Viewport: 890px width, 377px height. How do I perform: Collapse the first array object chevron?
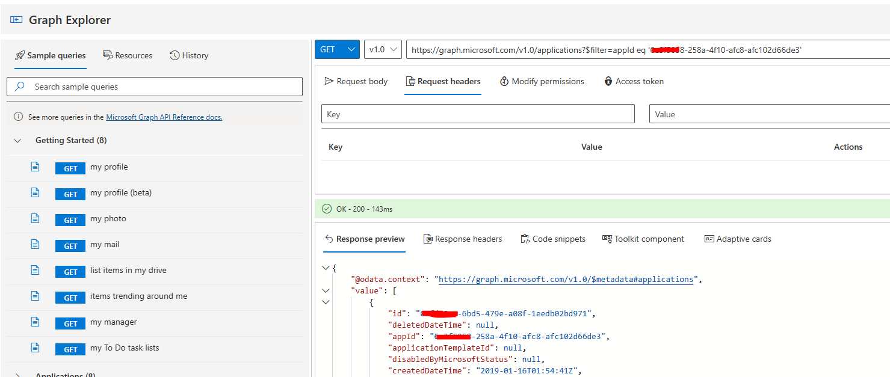click(x=326, y=302)
